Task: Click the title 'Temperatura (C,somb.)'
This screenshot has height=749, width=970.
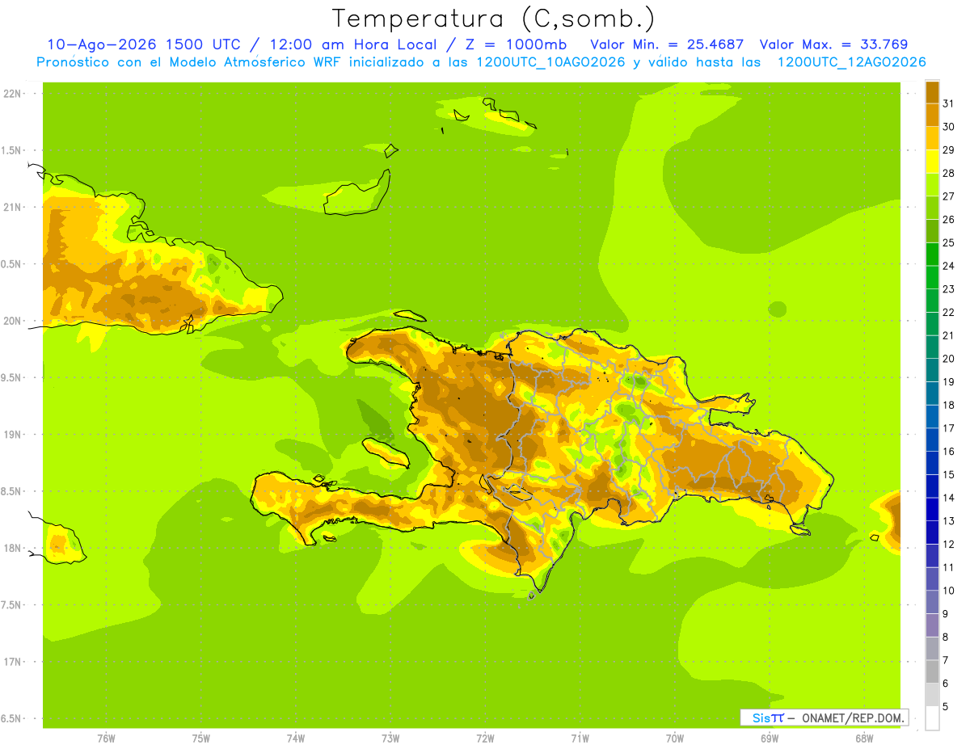Action: (493, 19)
